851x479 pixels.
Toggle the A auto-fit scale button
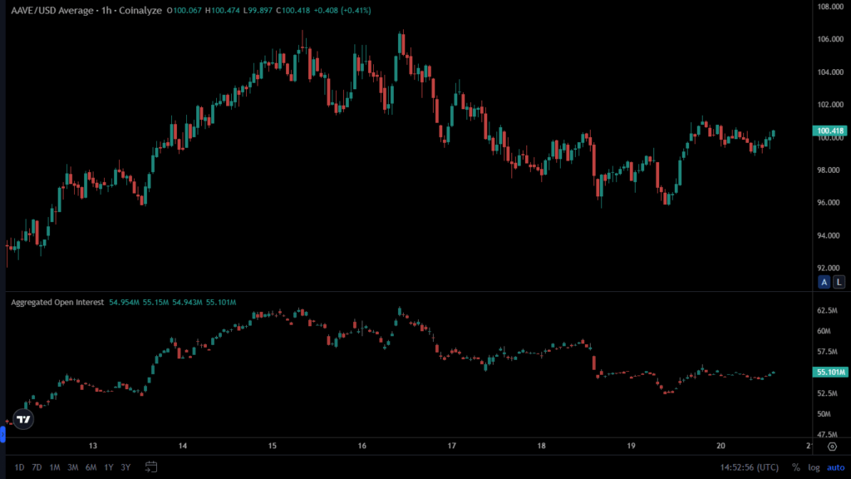coord(824,282)
